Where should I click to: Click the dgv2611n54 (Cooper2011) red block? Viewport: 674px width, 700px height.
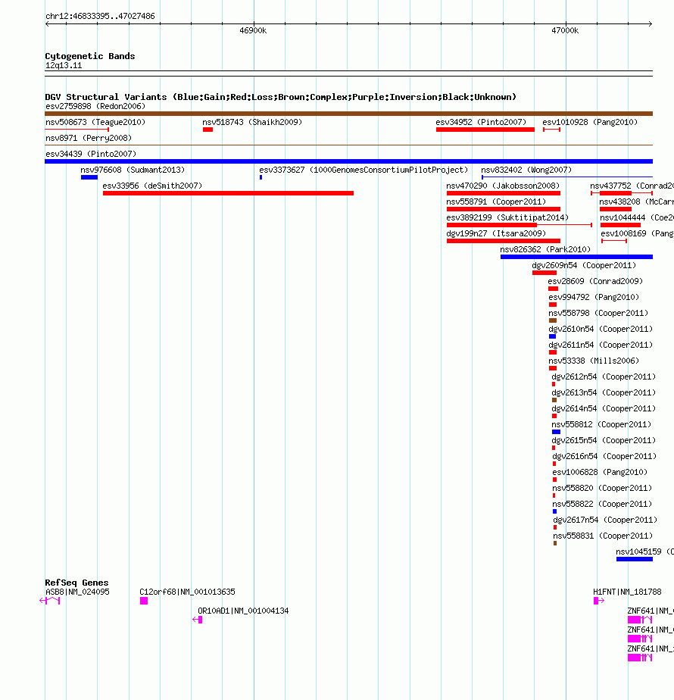pos(553,353)
